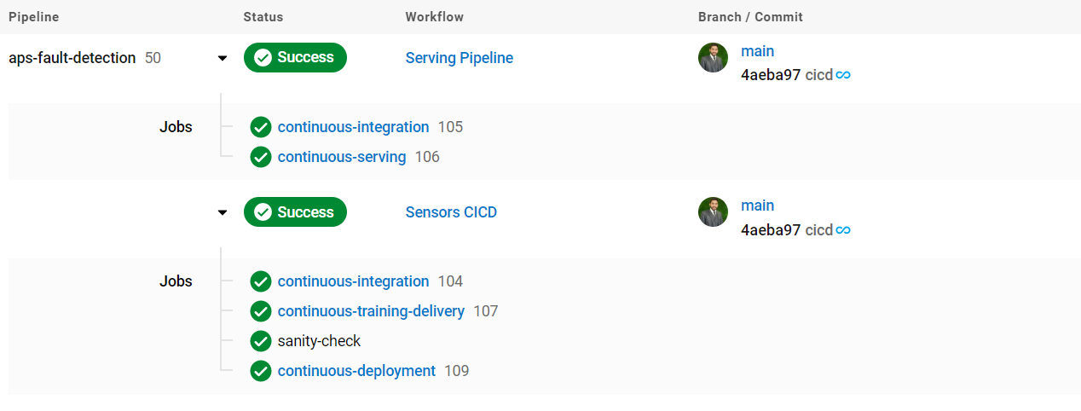The width and height of the screenshot is (1081, 411).
Task: Collapse the Sensors CICD jobs list
Action: [223, 212]
